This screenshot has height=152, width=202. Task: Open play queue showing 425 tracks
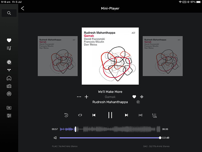pos(154,116)
